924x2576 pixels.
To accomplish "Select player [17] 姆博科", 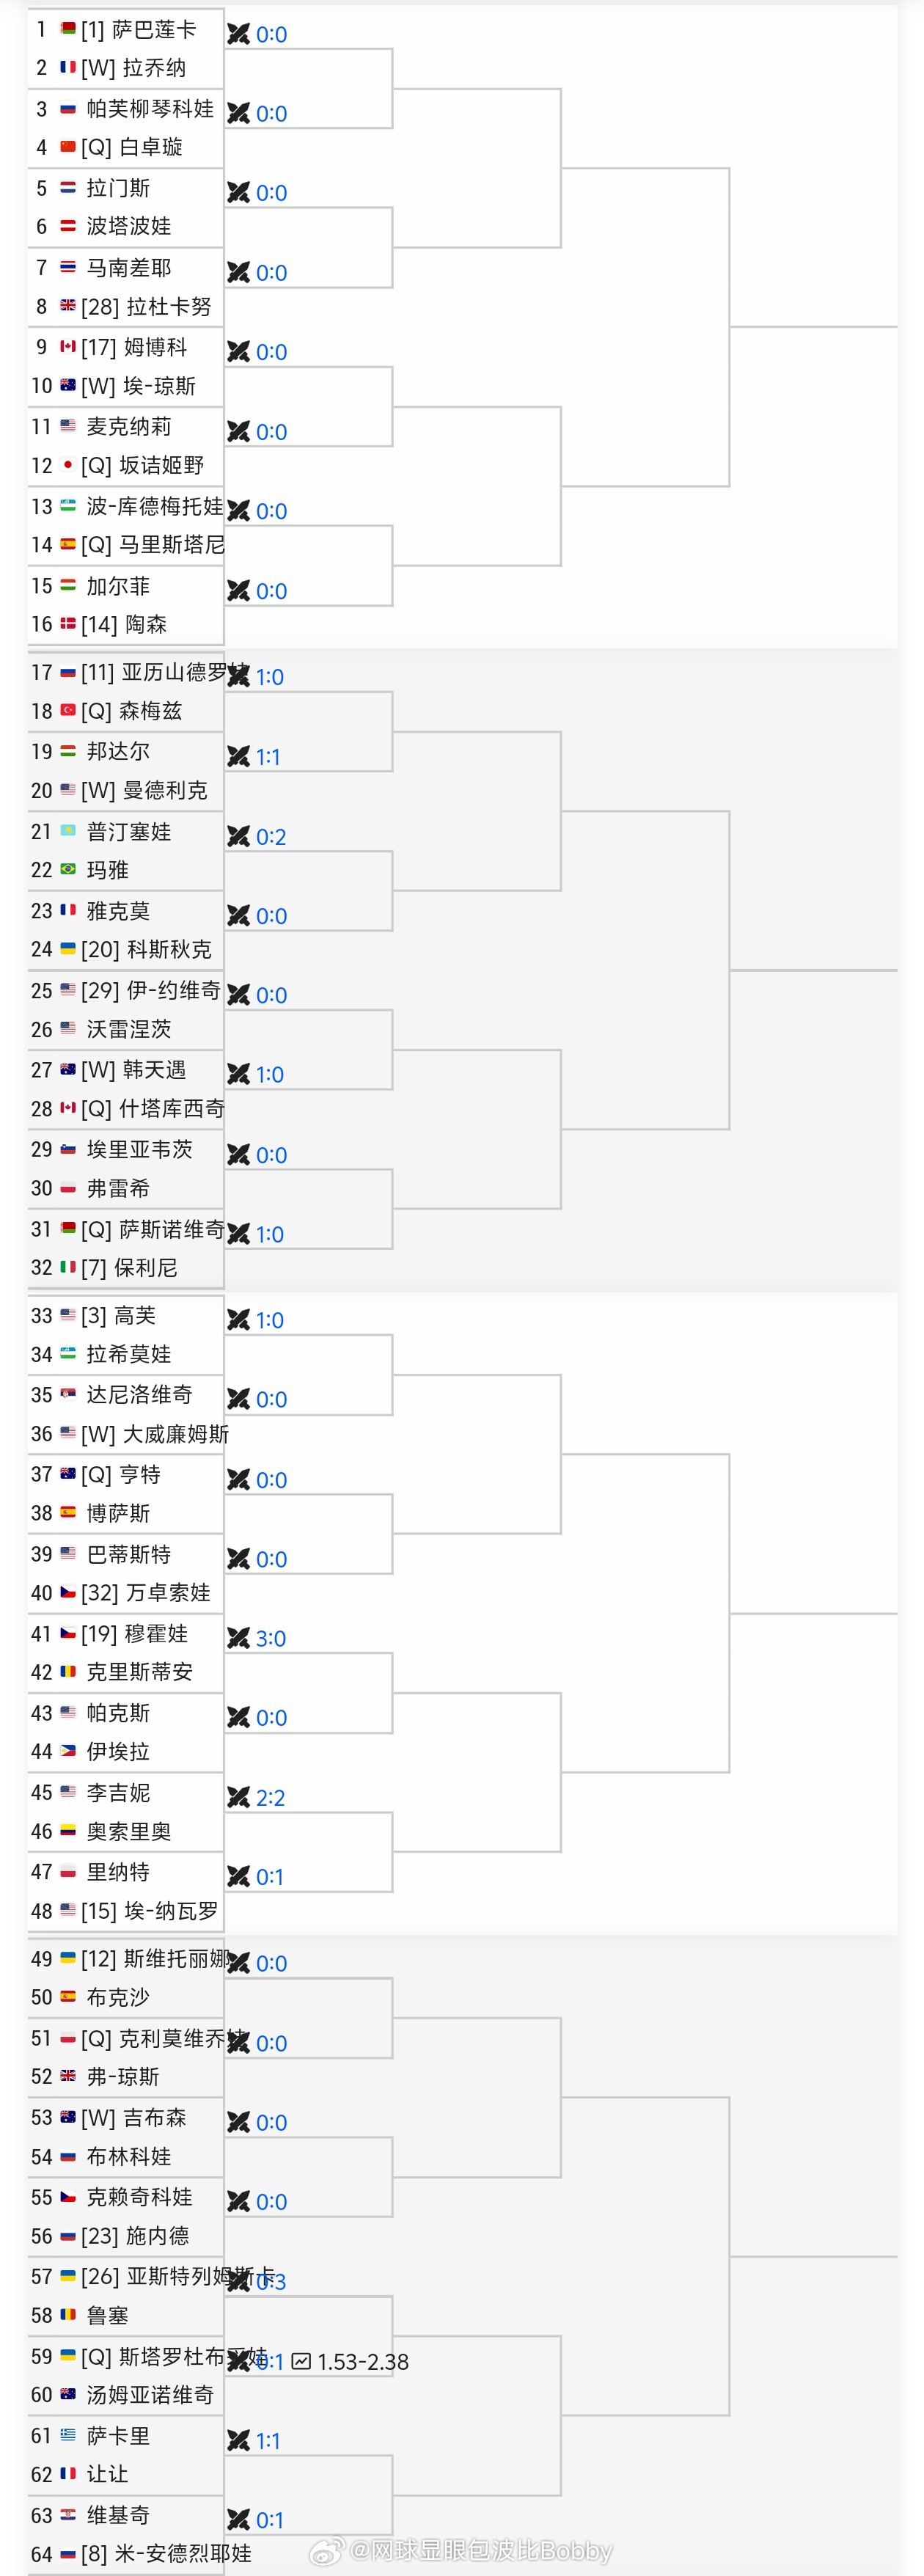I will 134,347.
